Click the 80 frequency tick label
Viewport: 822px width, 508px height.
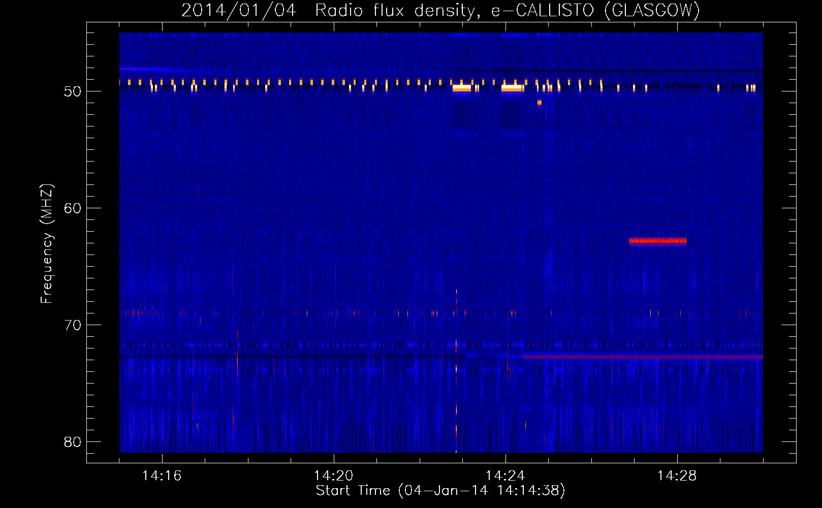(x=73, y=442)
